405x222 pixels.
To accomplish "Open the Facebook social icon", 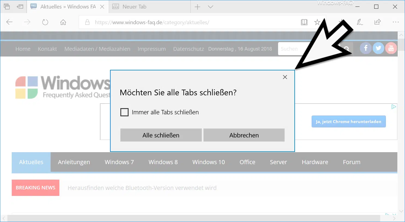I will (x=366, y=48).
